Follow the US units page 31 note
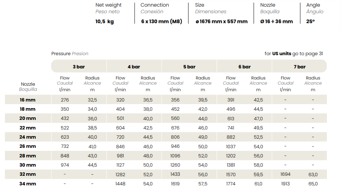This screenshot has height=192, width=342. (294, 54)
